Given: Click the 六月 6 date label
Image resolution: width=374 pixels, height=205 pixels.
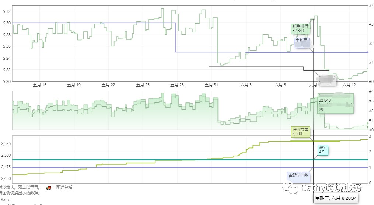Looking at the screenshot, I should click(x=280, y=85).
